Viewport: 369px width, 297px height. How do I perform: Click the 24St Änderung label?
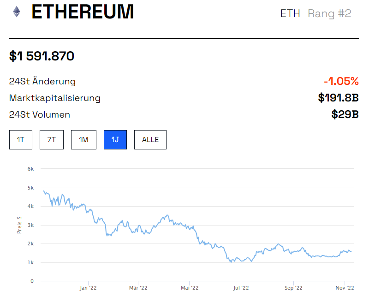click(x=42, y=82)
